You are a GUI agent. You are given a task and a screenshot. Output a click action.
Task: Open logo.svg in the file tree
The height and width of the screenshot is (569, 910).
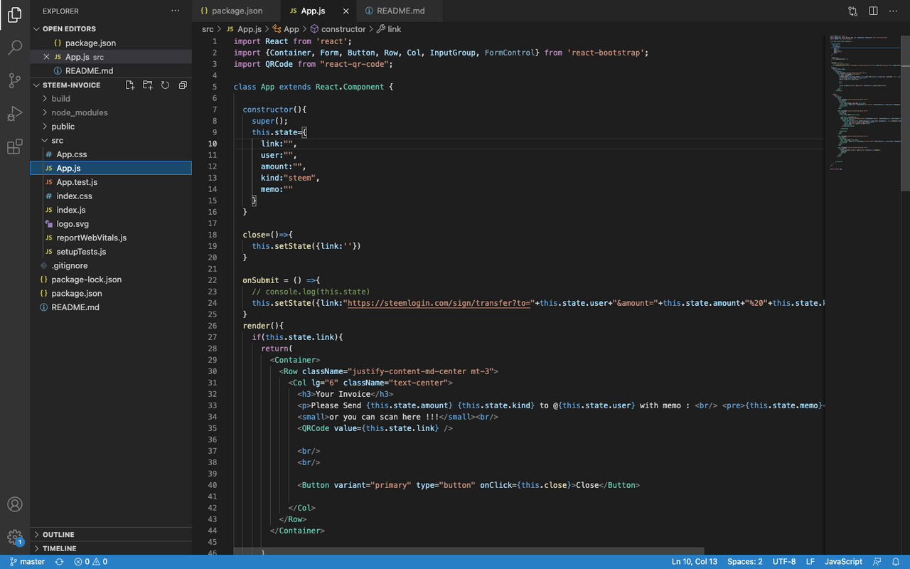(x=111, y=224)
